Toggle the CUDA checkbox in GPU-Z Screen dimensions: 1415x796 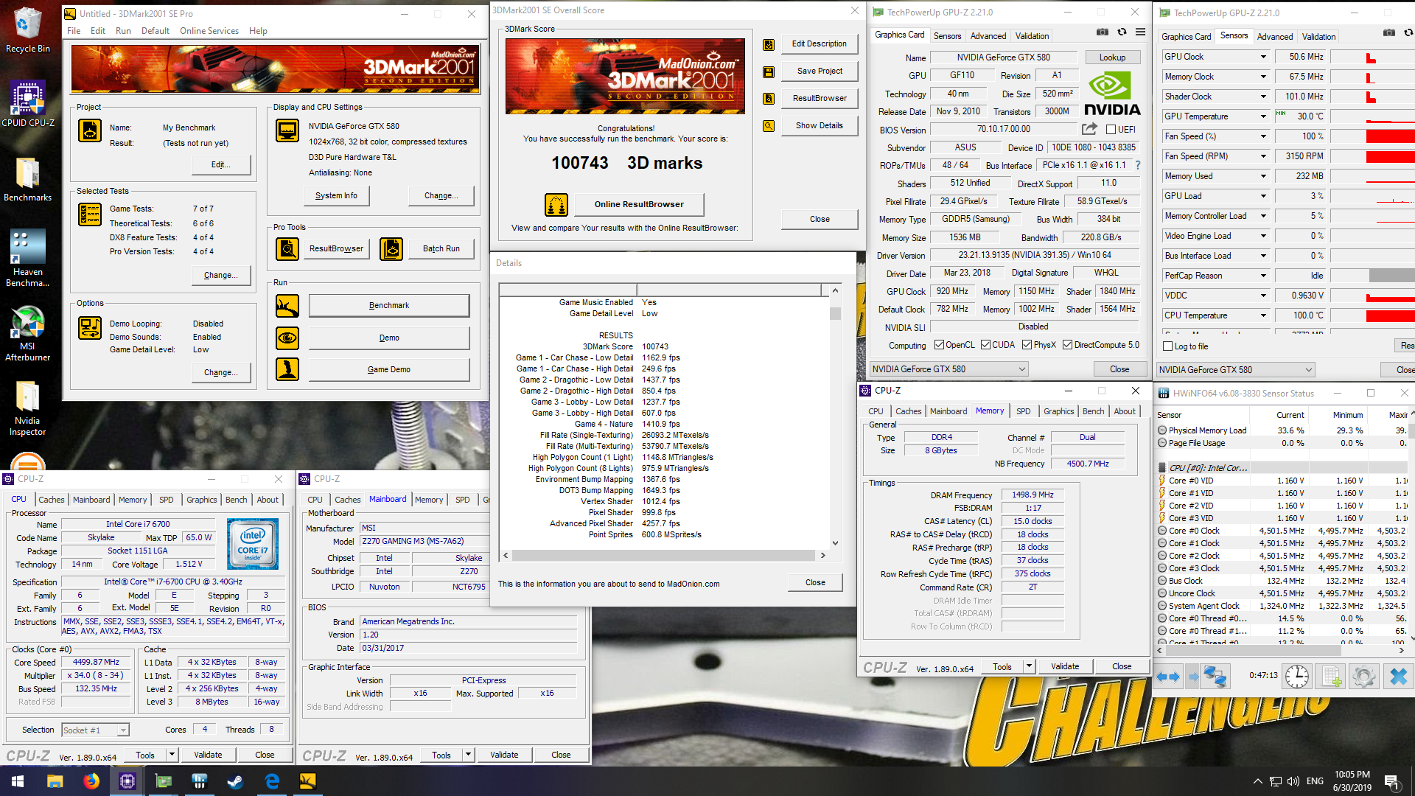pyautogui.click(x=985, y=345)
